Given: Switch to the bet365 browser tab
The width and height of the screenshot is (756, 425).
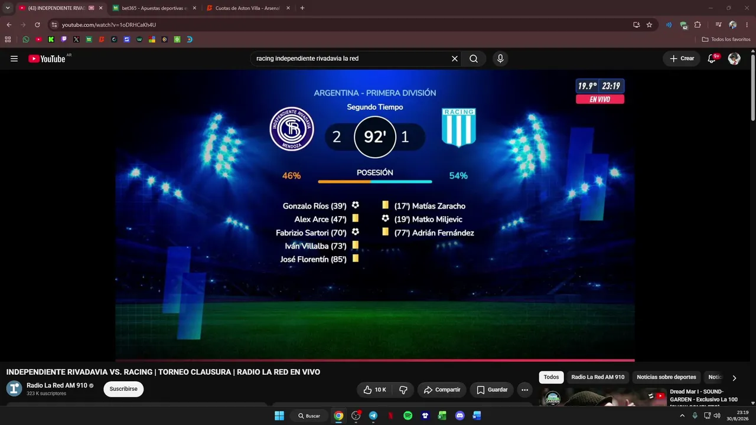Looking at the screenshot, I should 154,8.
